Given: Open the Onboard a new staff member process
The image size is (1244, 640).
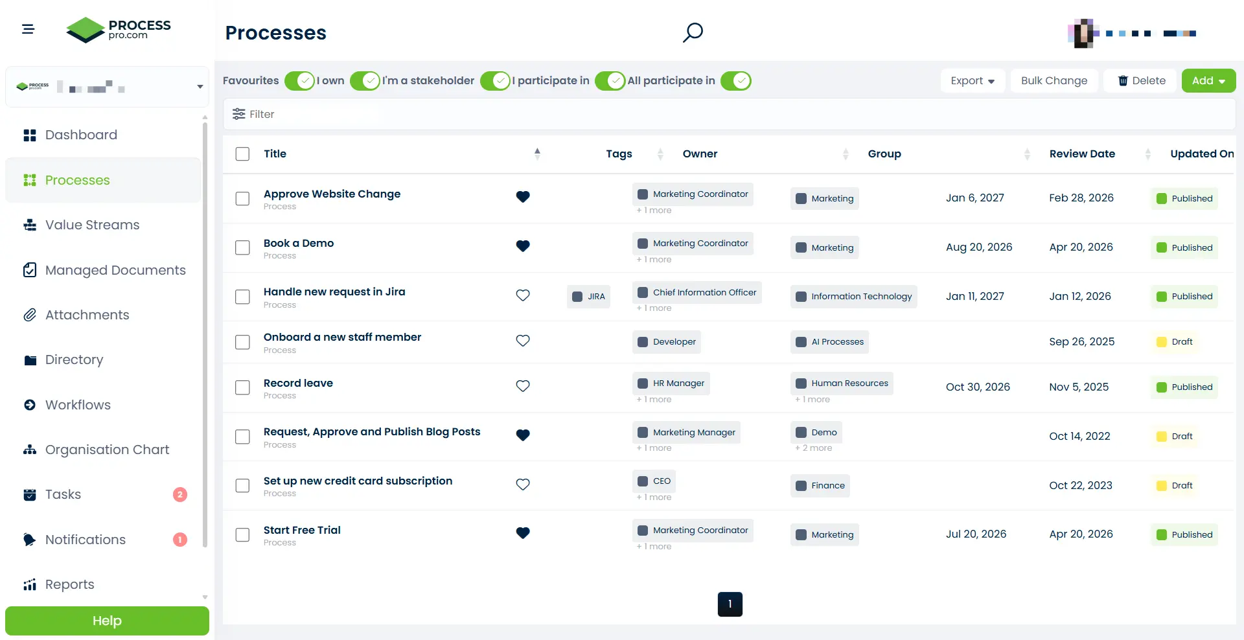Looking at the screenshot, I should coord(342,337).
